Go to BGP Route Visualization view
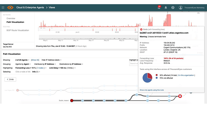 coord(18,30)
